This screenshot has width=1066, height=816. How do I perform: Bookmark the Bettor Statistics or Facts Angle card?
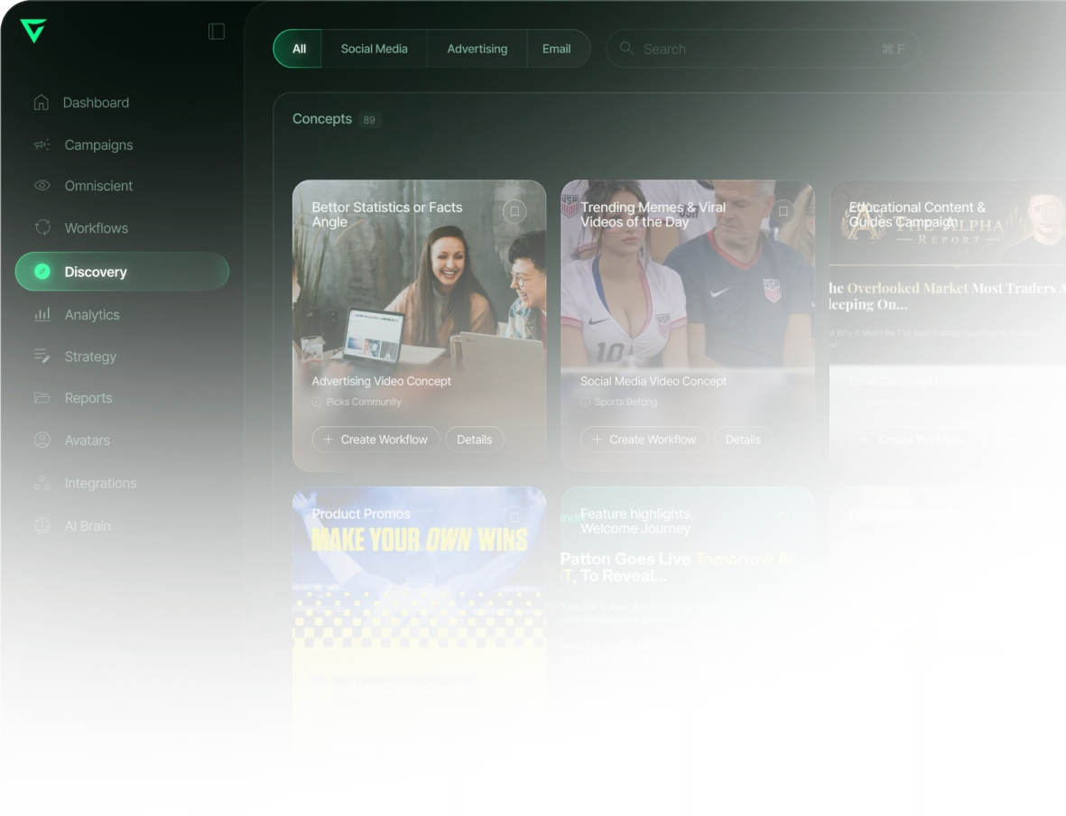pyautogui.click(x=514, y=211)
